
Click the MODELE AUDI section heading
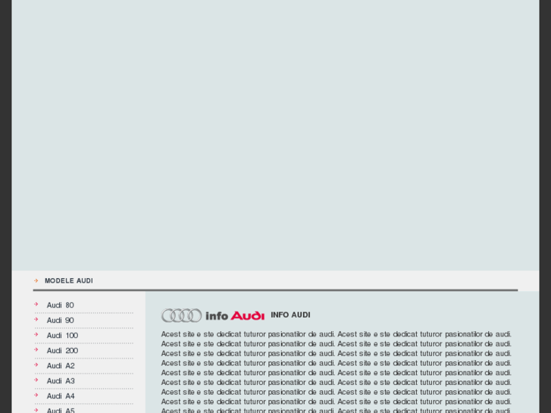point(69,281)
